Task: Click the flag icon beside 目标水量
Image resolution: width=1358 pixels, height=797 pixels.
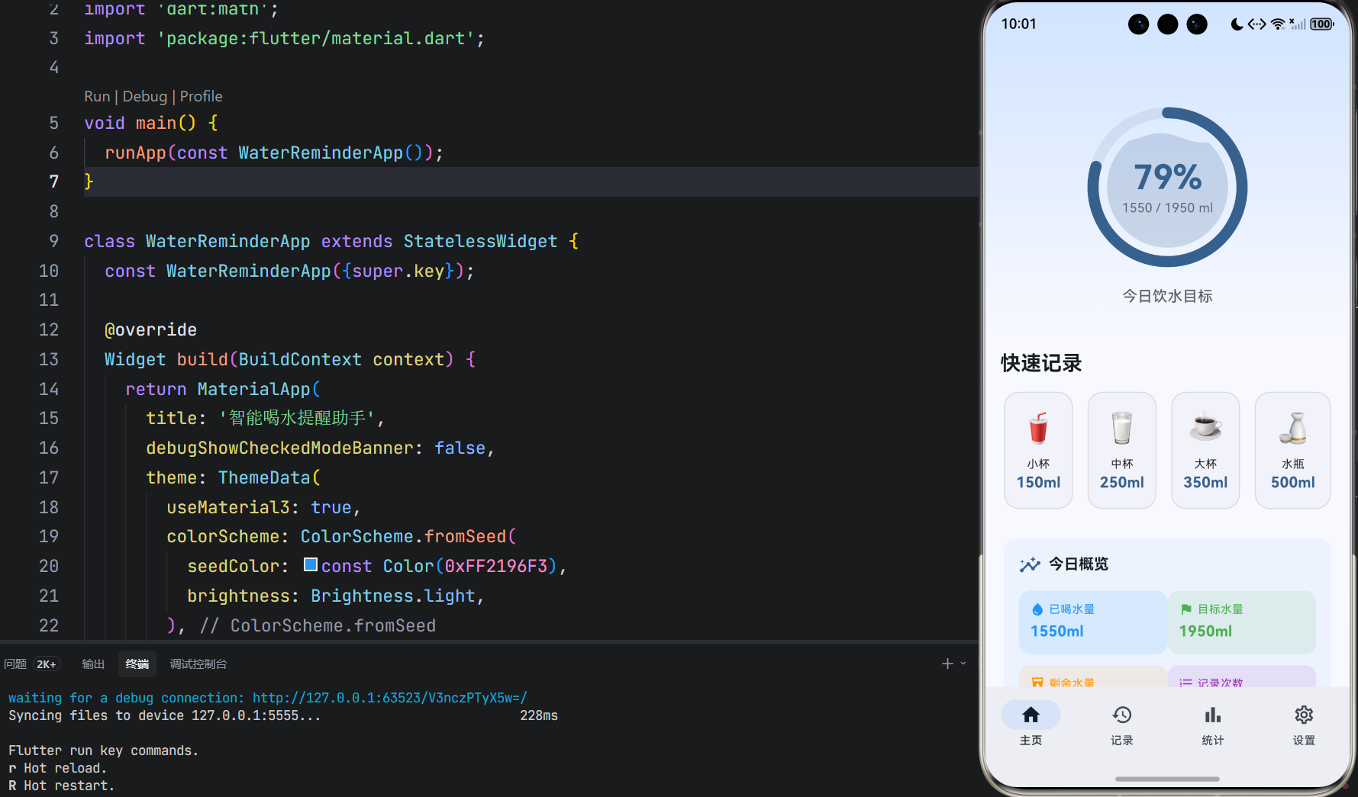Action: coord(1185,609)
